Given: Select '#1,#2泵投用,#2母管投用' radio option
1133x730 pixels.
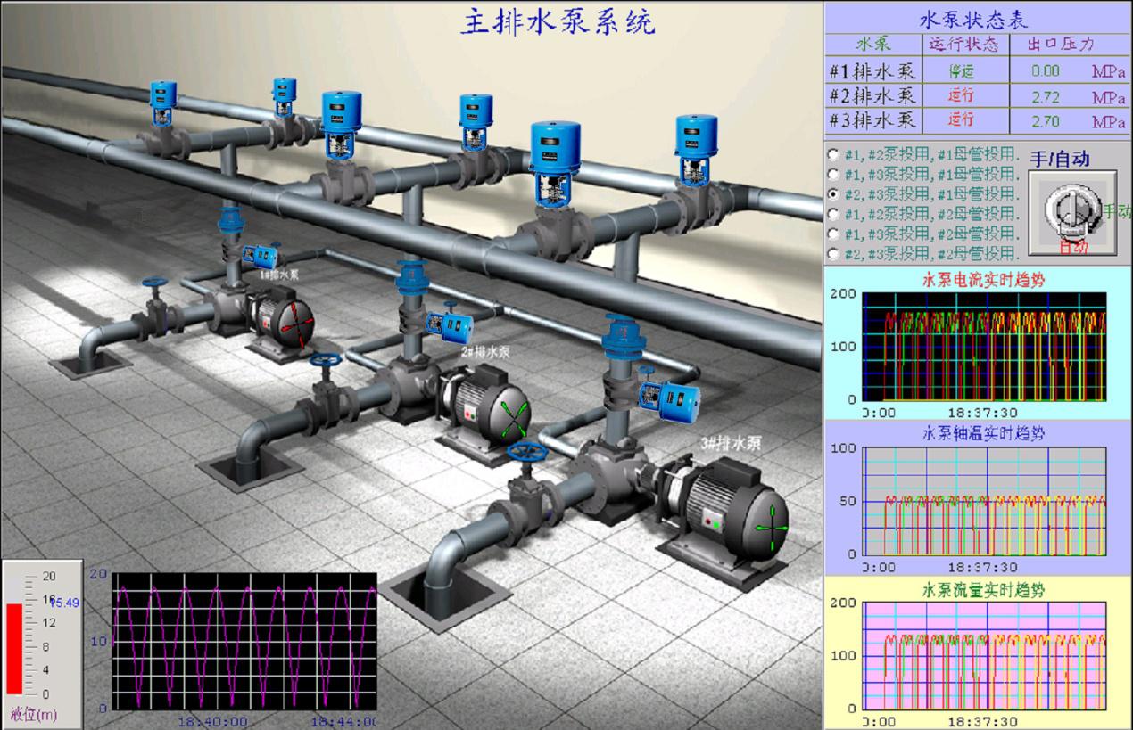Looking at the screenshot, I should (834, 214).
